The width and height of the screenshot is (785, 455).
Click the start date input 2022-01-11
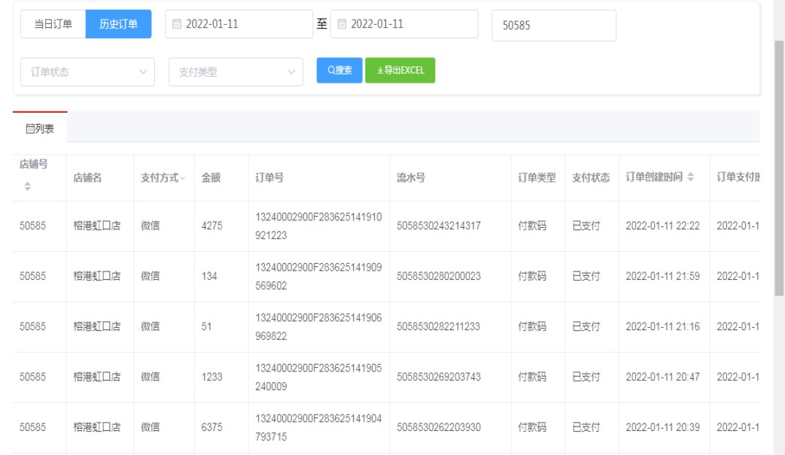239,24
